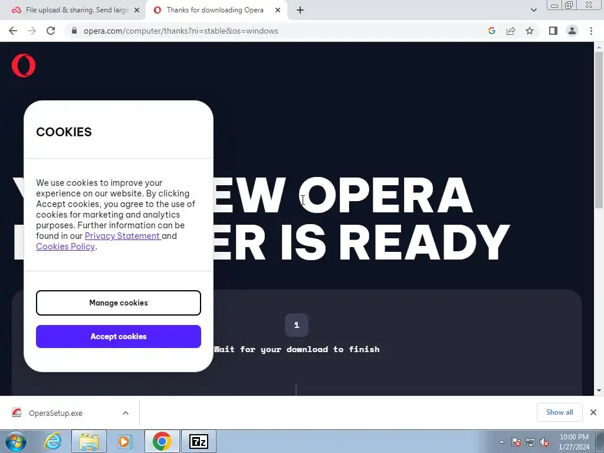The image size is (604, 453).
Task: Click the network tray icon
Action: [530, 442]
